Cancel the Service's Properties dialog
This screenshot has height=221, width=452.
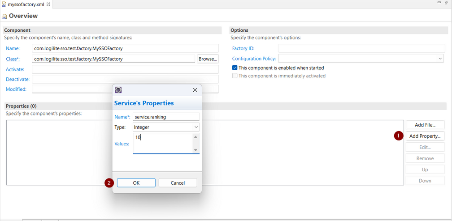178,183
